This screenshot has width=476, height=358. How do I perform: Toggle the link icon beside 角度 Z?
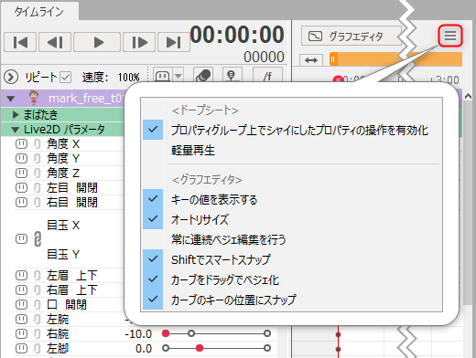(x=38, y=173)
